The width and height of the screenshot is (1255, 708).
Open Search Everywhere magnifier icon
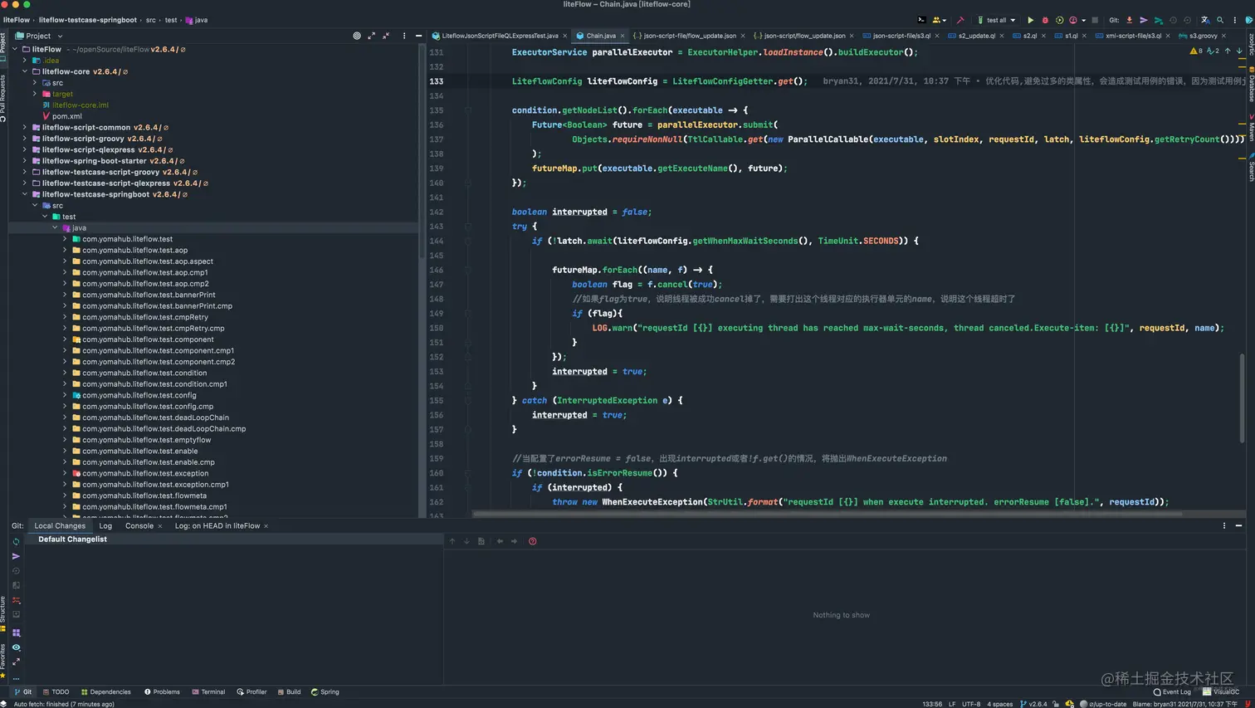tap(1220, 20)
